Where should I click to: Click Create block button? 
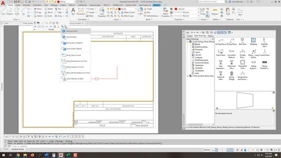pyautogui.click(x=148, y=9)
